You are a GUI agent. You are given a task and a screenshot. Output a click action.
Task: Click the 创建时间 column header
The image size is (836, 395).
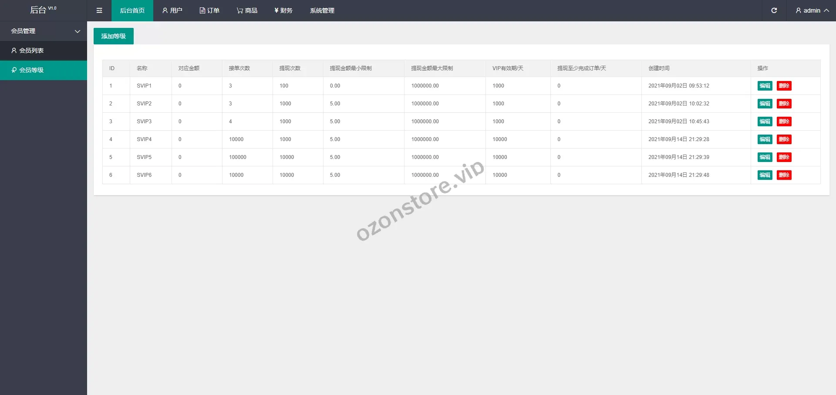coord(659,68)
